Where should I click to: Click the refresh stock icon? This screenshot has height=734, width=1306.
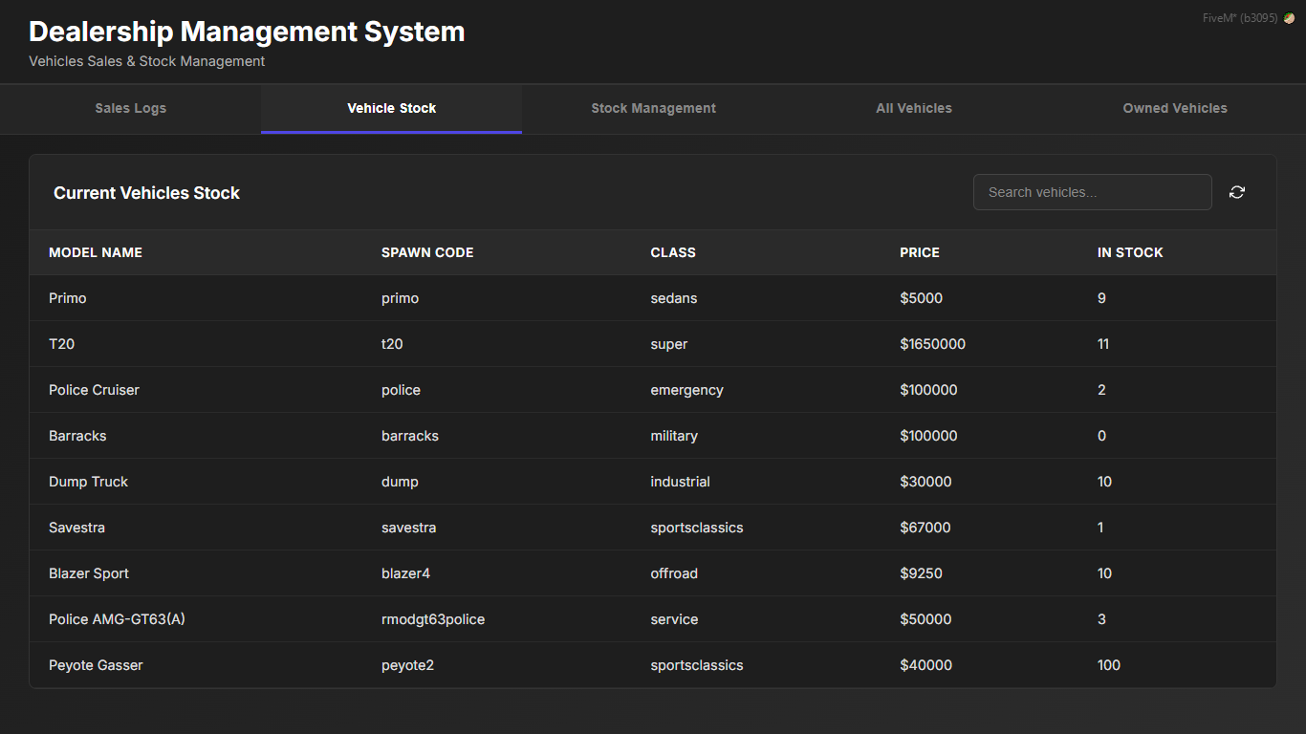(x=1237, y=192)
